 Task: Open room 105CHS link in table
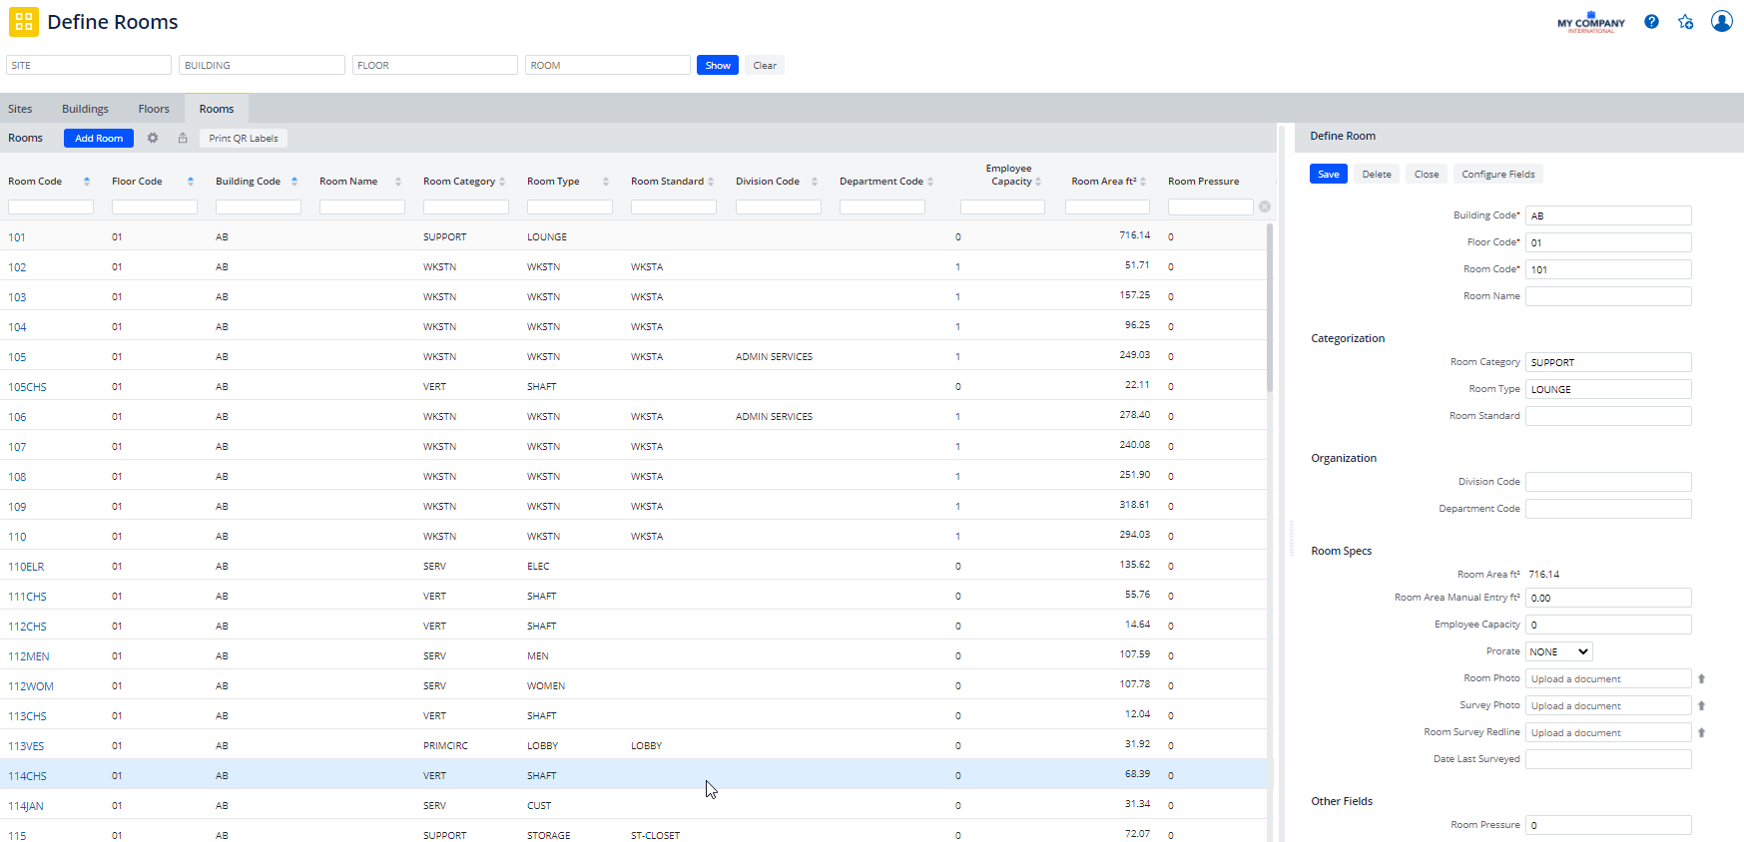28,387
